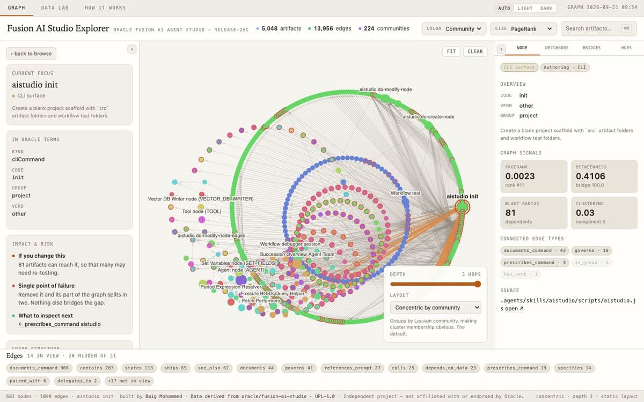The image size is (644, 402).
Task: Set theme to Auto
Action: [504, 8]
